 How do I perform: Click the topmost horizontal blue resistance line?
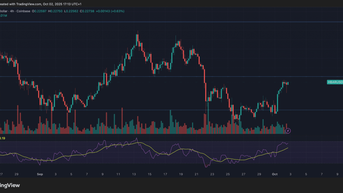pos(171,22)
